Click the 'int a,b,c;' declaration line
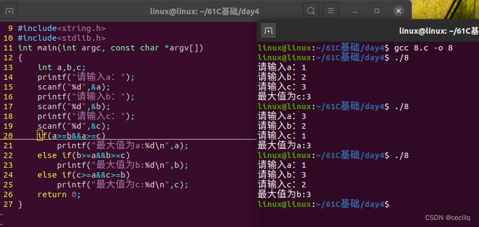The image size is (479, 227). click(62, 67)
